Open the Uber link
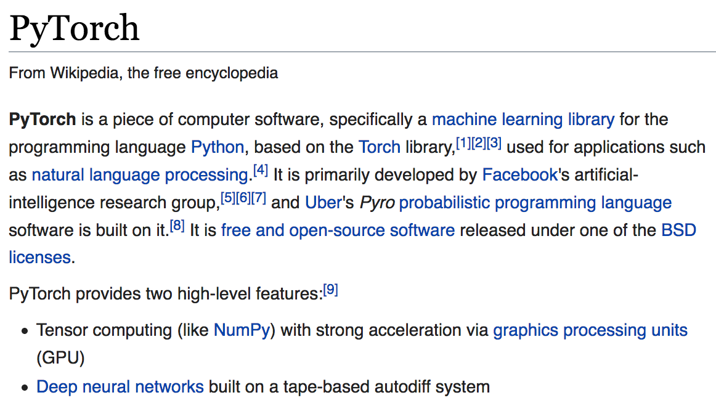Viewport: 716px width, 403px height. click(323, 203)
